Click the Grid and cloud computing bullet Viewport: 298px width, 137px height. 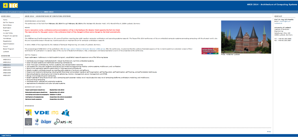[x=36, y=80]
